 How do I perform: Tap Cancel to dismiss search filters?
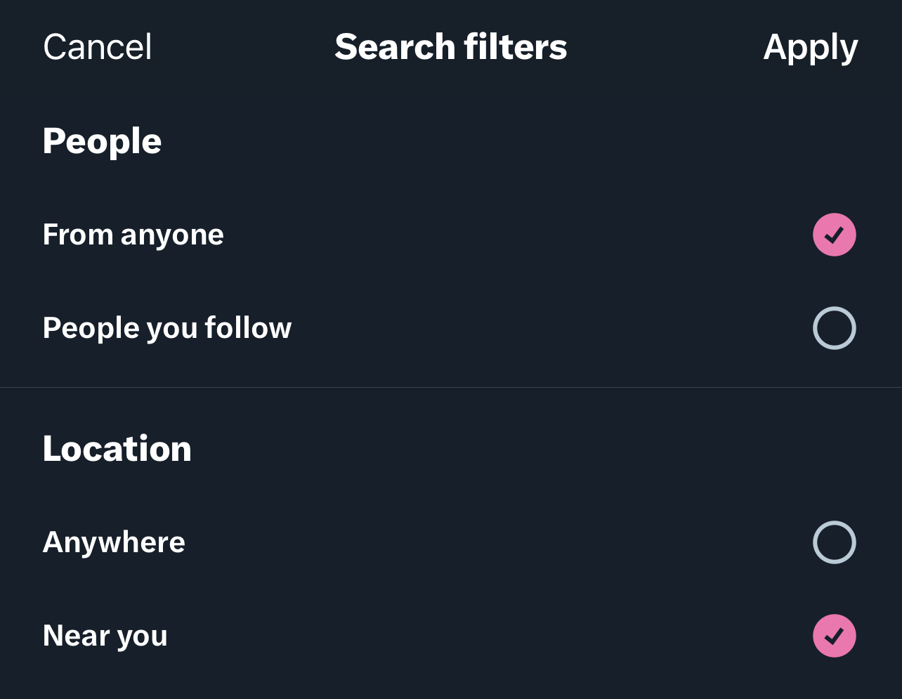pos(98,47)
